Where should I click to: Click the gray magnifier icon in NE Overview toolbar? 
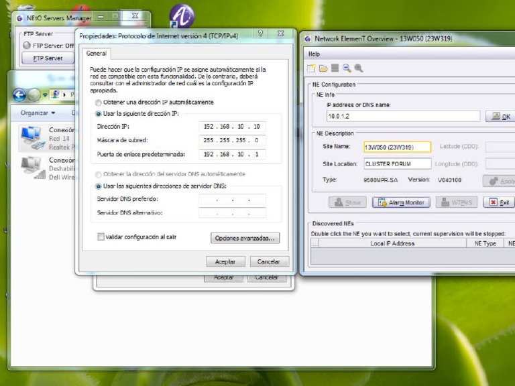tap(359, 68)
